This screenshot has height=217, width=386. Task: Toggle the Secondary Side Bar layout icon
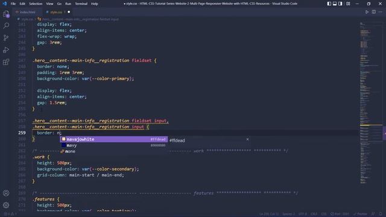coord(340,4)
